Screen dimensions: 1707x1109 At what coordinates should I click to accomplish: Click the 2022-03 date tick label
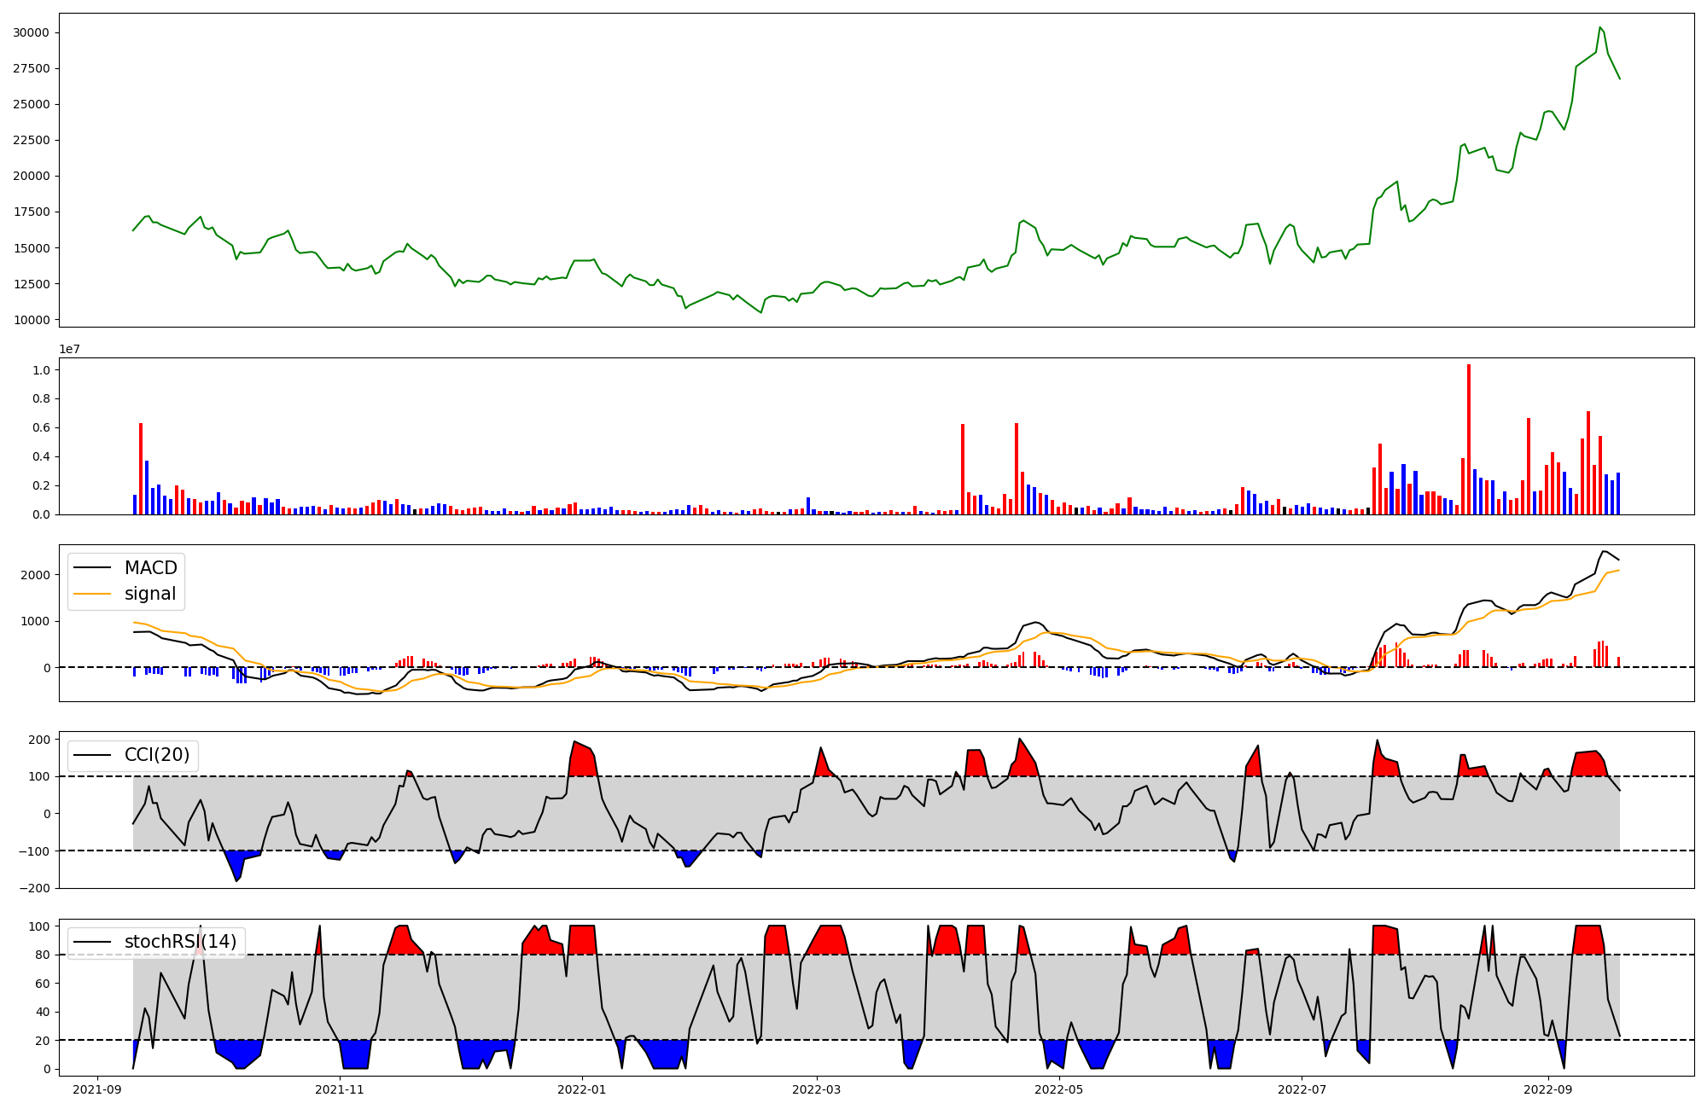pos(817,1089)
